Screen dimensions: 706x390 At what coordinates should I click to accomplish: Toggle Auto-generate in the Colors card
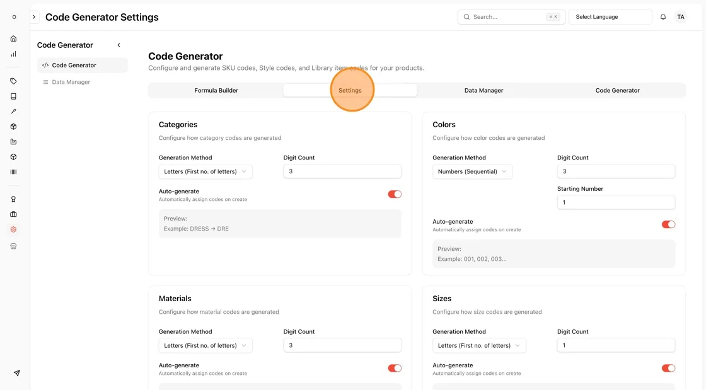tap(668, 224)
